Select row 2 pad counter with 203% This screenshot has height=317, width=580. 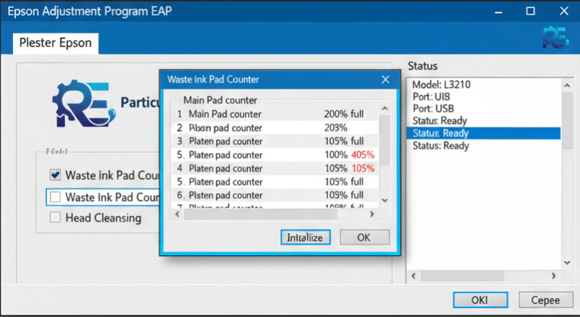[x=275, y=128]
